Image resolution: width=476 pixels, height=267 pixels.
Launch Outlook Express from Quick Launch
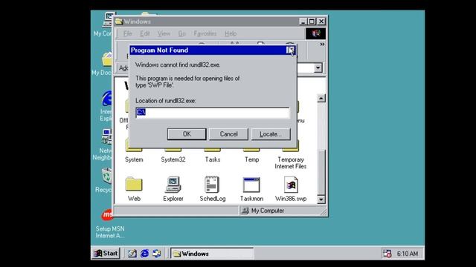pos(157,254)
